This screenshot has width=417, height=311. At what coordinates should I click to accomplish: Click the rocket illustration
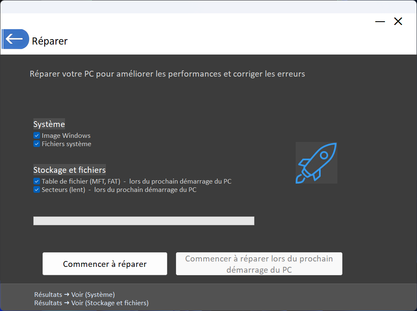(x=316, y=163)
